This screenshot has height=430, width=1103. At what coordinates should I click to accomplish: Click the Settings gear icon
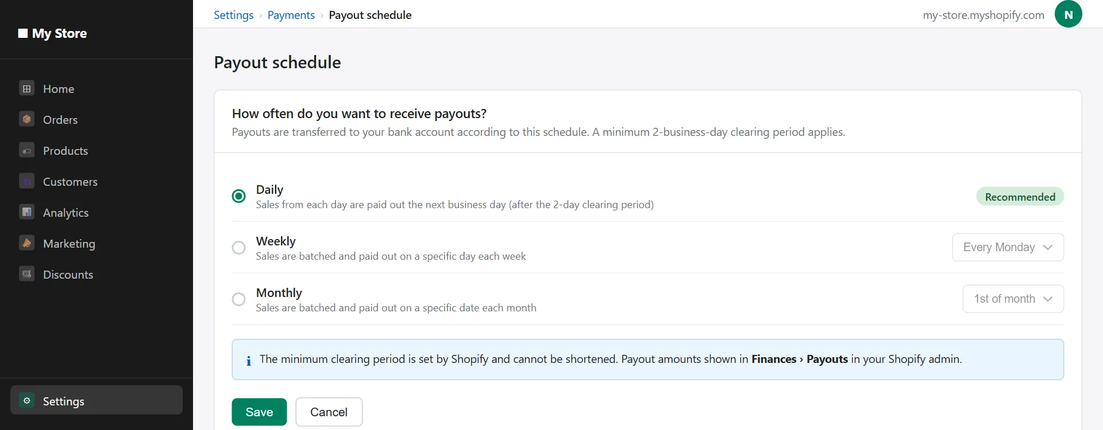point(26,401)
